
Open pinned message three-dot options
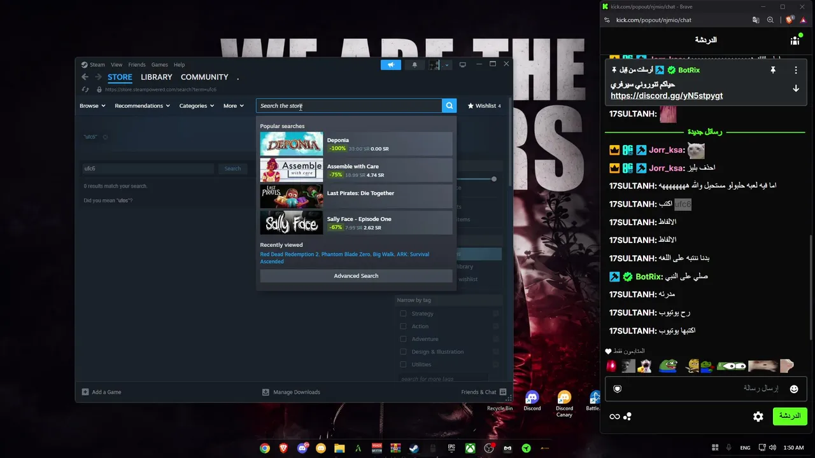[x=796, y=70]
